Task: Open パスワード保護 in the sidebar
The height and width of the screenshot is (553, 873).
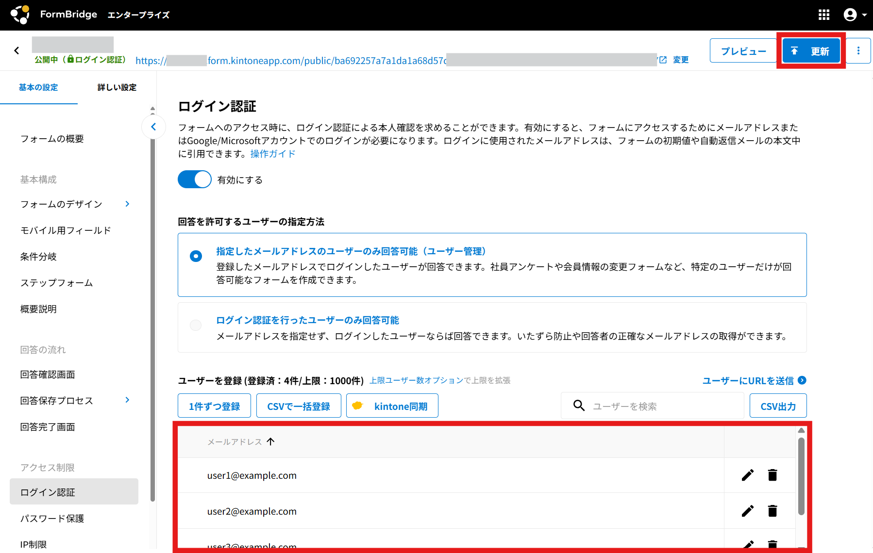Action: 52,519
